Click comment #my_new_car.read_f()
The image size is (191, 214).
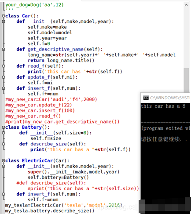[x=33, y=116]
